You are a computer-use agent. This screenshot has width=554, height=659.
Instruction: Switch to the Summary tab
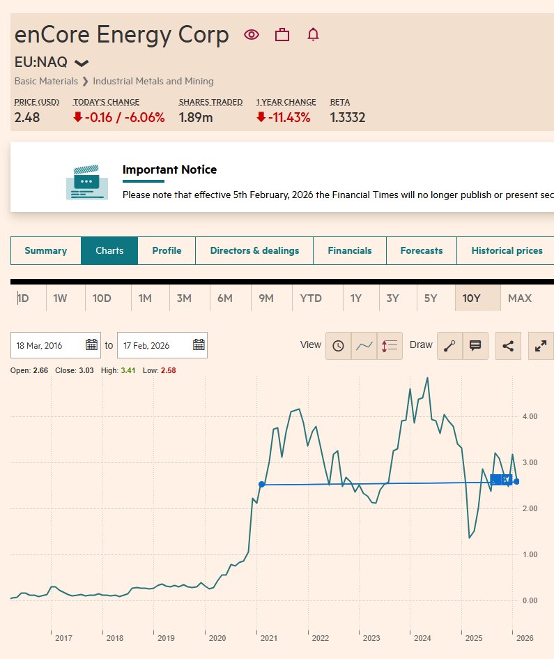[x=46, y=250]
